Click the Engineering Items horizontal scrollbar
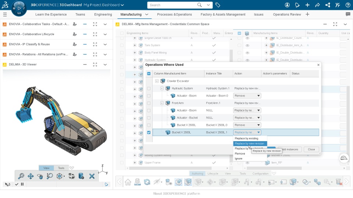The width and height of the screenshot is (353, 198). tap(170, 168)
